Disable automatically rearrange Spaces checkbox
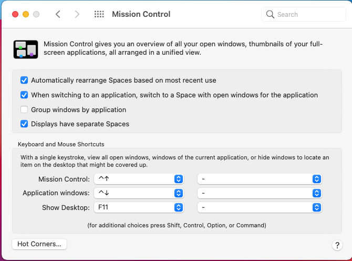The height and width of the screenshot is (261, 352). 24,81
